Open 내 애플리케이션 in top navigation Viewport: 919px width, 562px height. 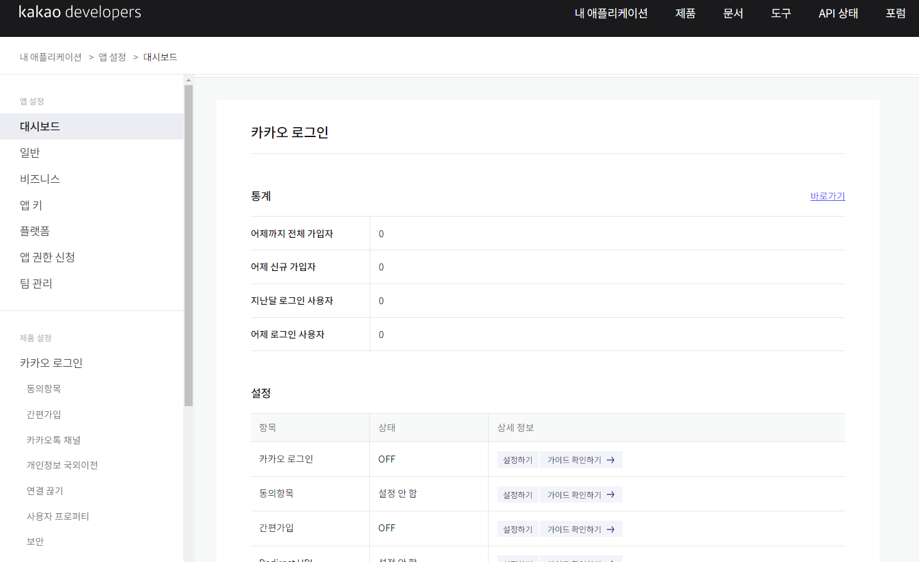[611, 13]
